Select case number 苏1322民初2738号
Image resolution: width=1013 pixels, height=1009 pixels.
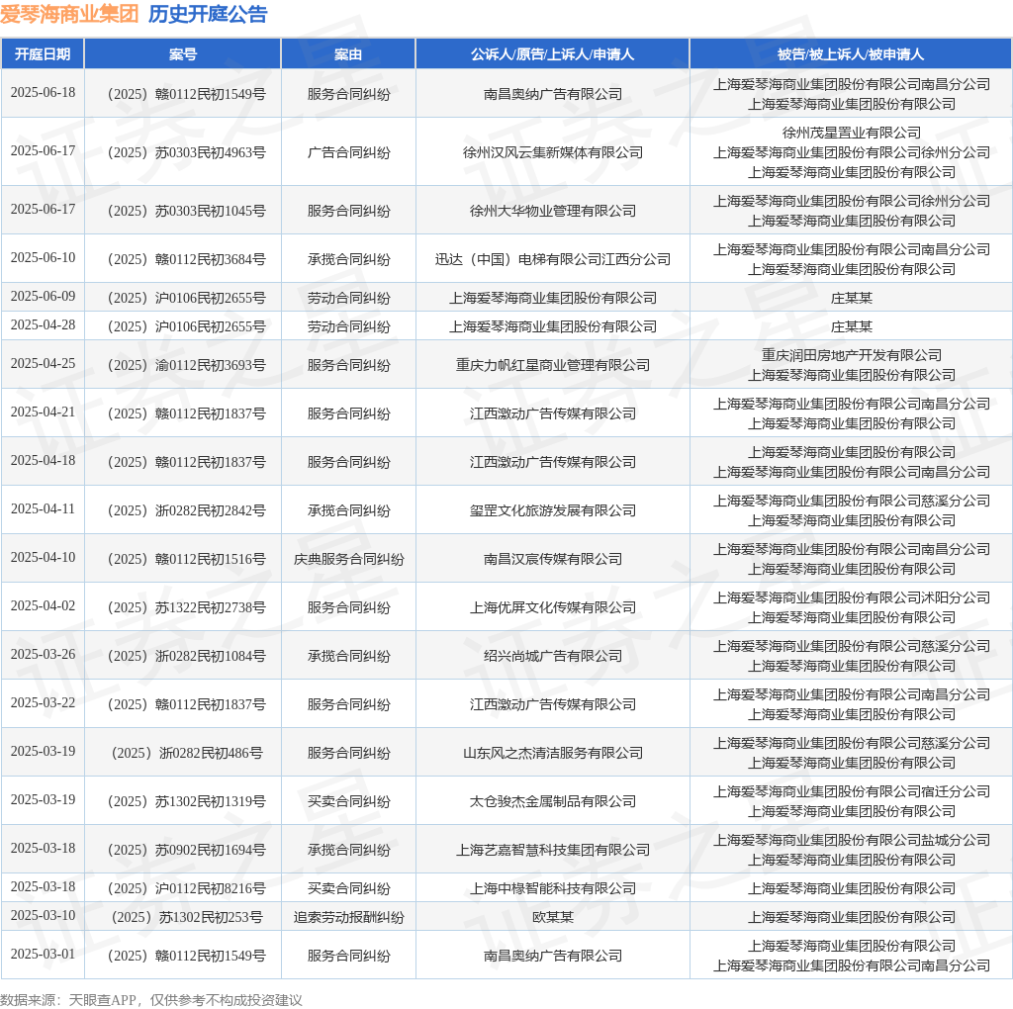click(187, 607)
